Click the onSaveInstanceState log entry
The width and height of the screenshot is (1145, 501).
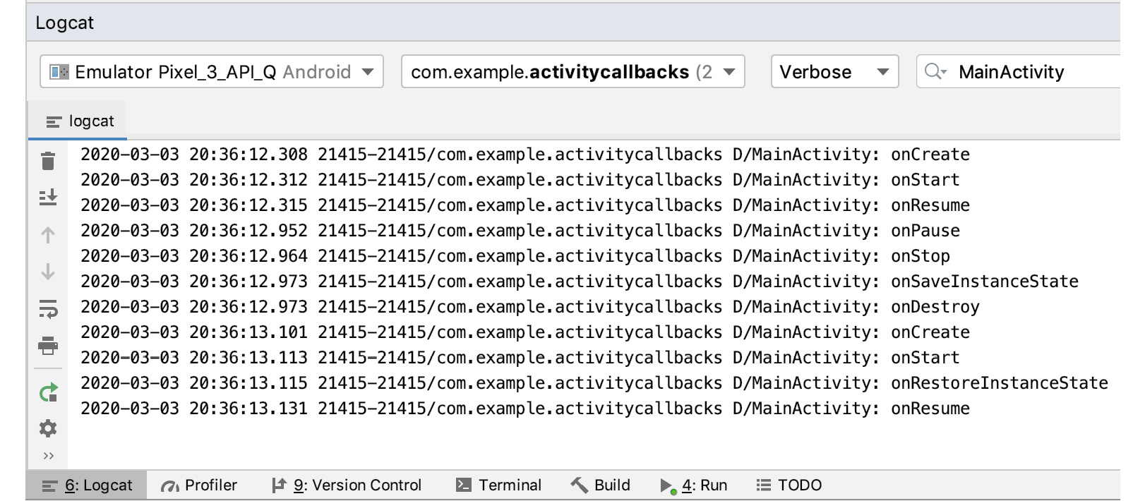click(580, 282)
